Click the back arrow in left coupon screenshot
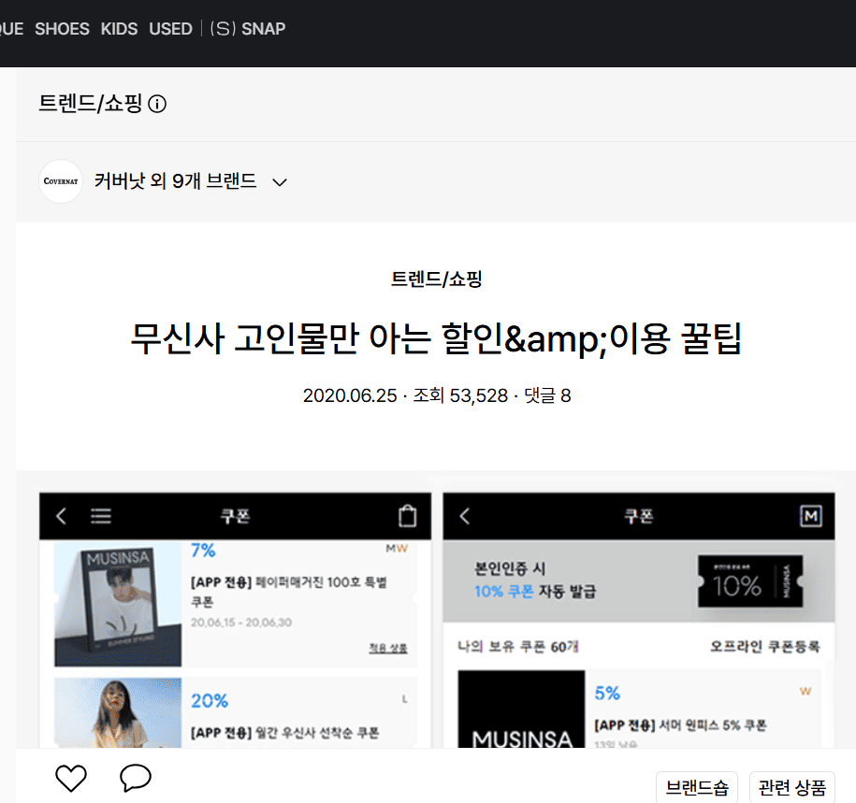The width and height of the screenshot is (856, 803). (62, 516)
